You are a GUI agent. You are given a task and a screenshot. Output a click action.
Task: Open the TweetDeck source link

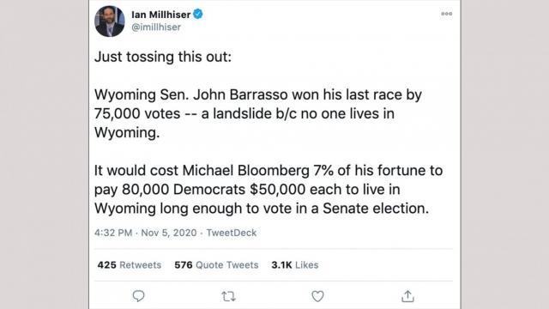coord(231,233)
